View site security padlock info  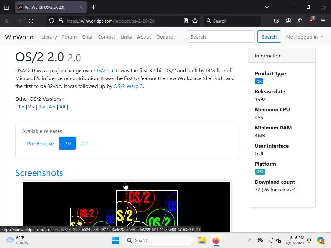(60, 21)
